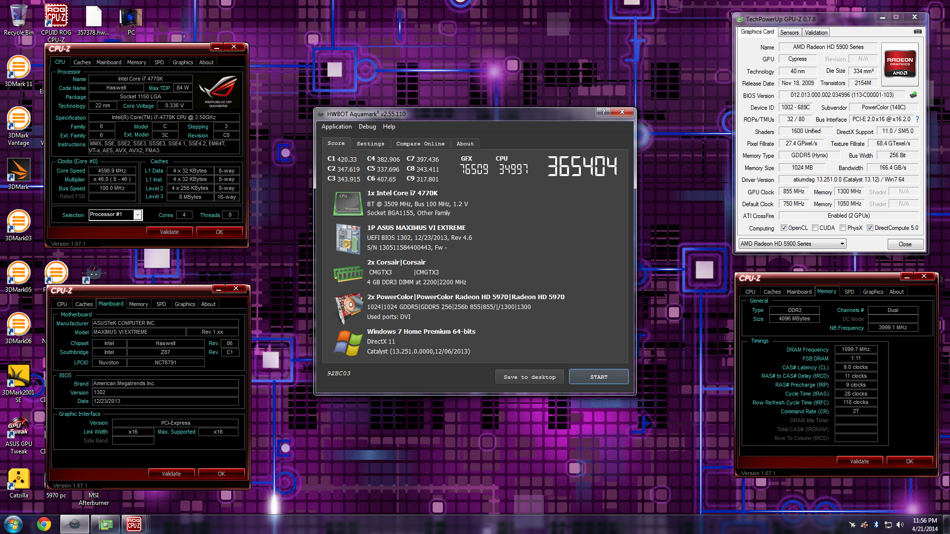Open the Windows Start orb

13,524
